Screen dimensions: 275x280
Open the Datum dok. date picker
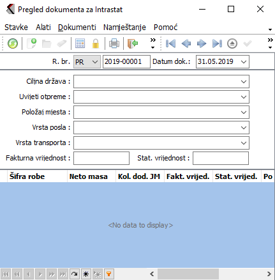tap(244, 62)
